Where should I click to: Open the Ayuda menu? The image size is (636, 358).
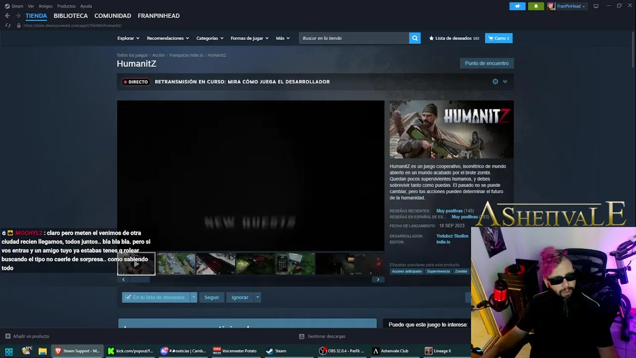pyautogui.click(x=86, y=6)
